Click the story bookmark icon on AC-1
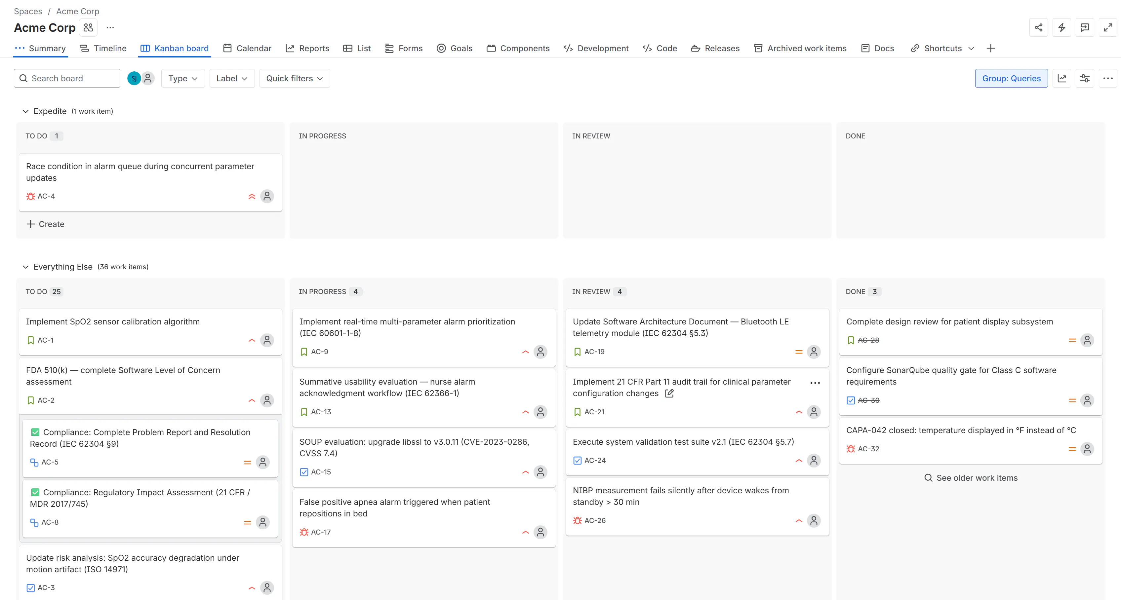This screenshot has height=600, width=1121. [30, 340]
